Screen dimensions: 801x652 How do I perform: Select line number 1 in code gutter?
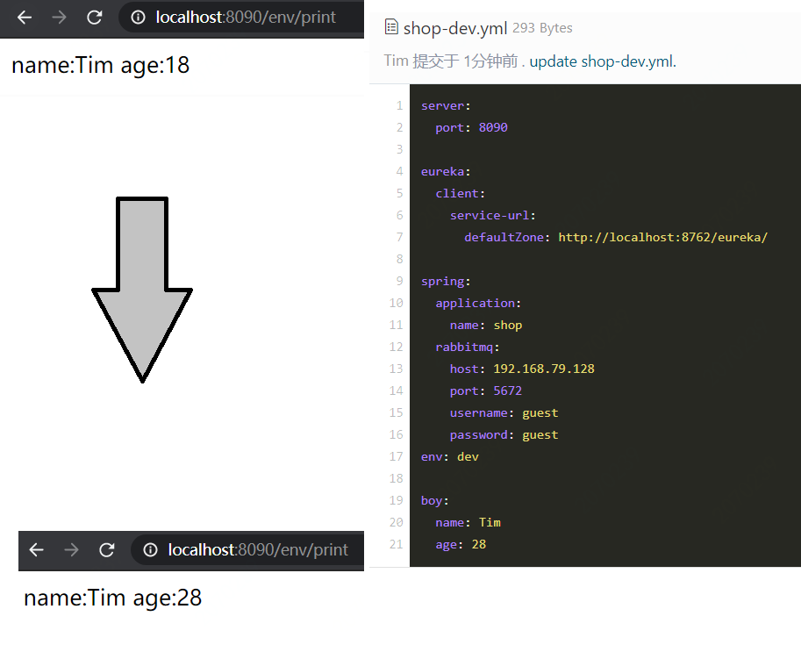point(399,105)
